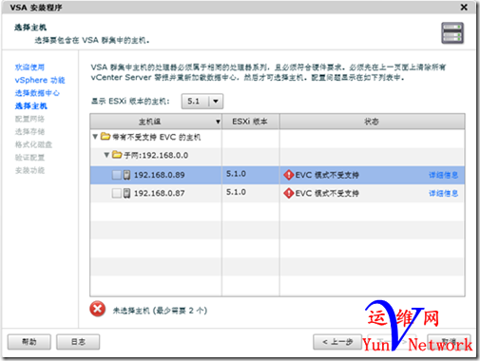Click sort arrow on host group column header
480x361 pixels.
[x=218, y=122]
